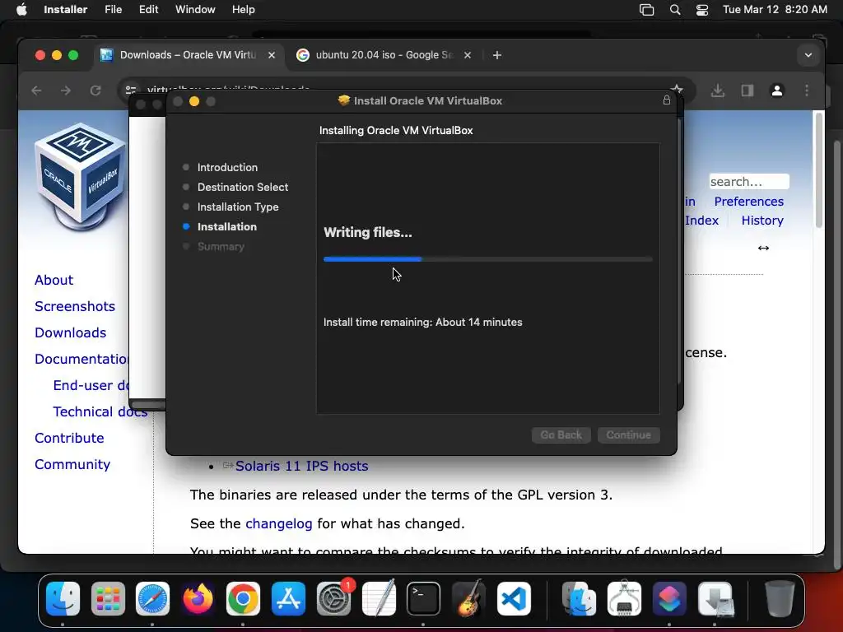Click the Go Back installer button
Image resolution: width=843 pixels, height=632 pixels.
pos(561,434)
